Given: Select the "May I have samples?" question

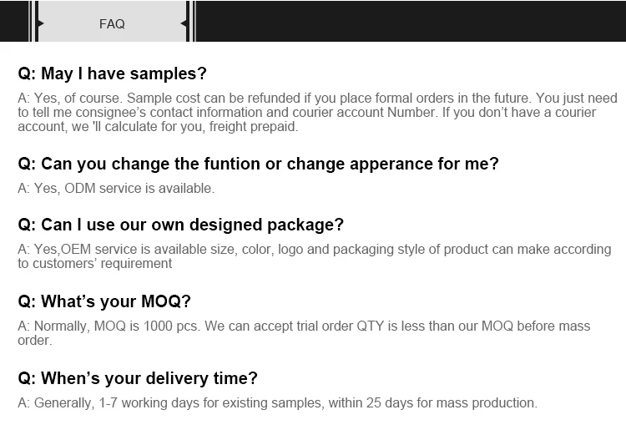Looking at the screenshot, I should pyautogui.click(x=112, y=73).
